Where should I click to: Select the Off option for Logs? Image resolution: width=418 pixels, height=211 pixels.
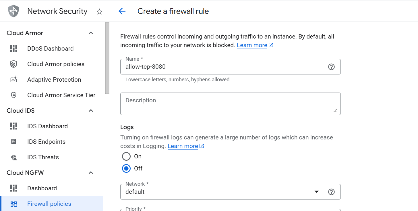(x=126, y=168)
